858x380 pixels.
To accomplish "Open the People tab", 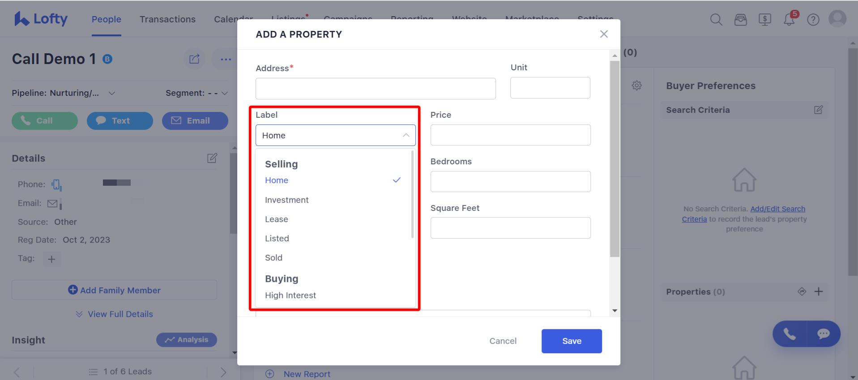I will point(107,19).
